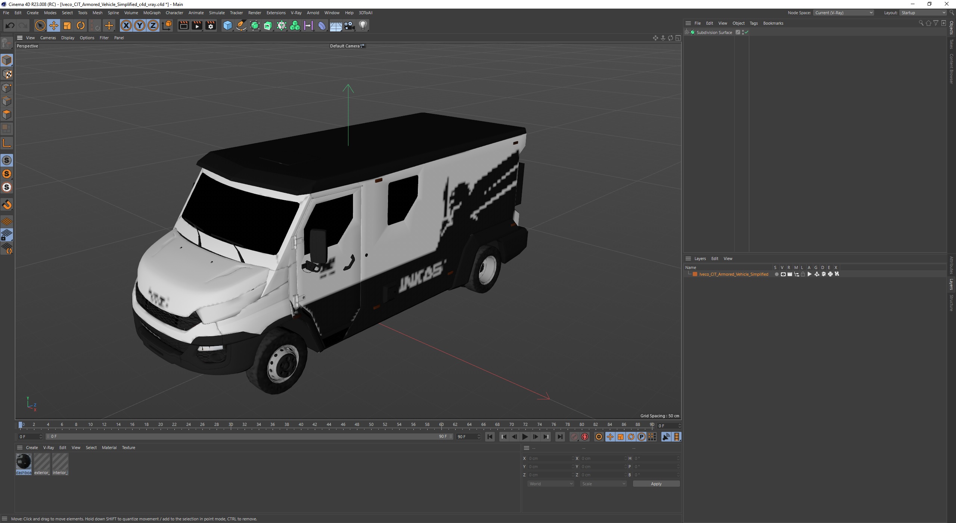Click Play button in timeline controls
956x523 pixels.
(x=526, y=437)
